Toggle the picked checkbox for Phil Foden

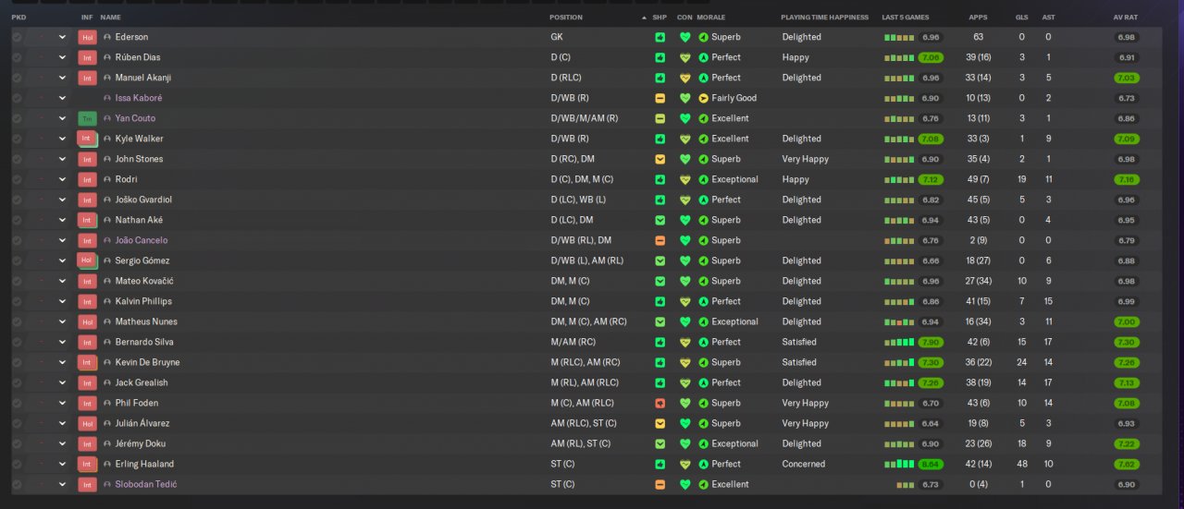[x=17, y=403]
